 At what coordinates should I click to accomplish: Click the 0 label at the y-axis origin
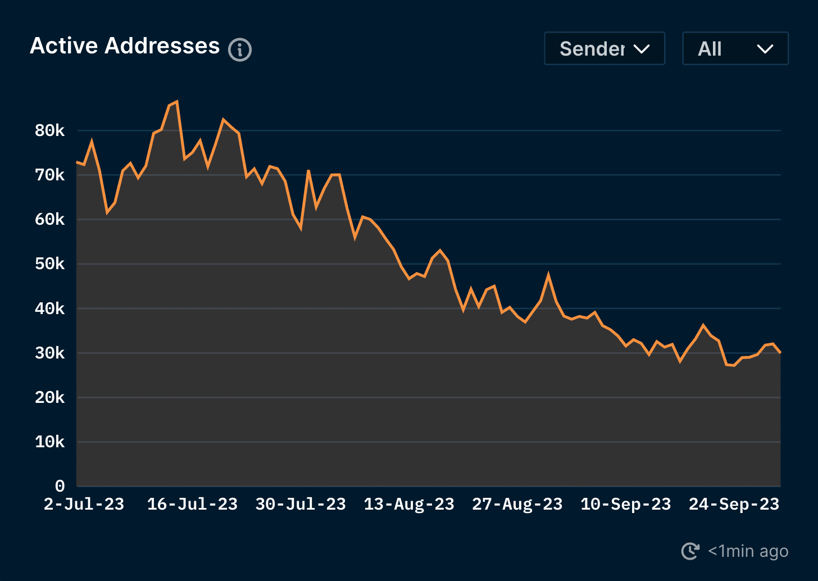tap(60, 486)
